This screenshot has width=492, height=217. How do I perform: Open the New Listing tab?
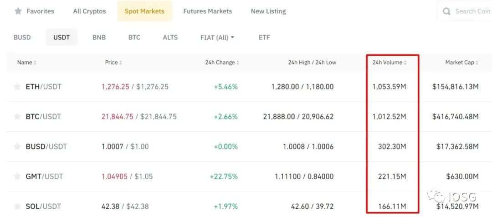click(x=268, y=11)
